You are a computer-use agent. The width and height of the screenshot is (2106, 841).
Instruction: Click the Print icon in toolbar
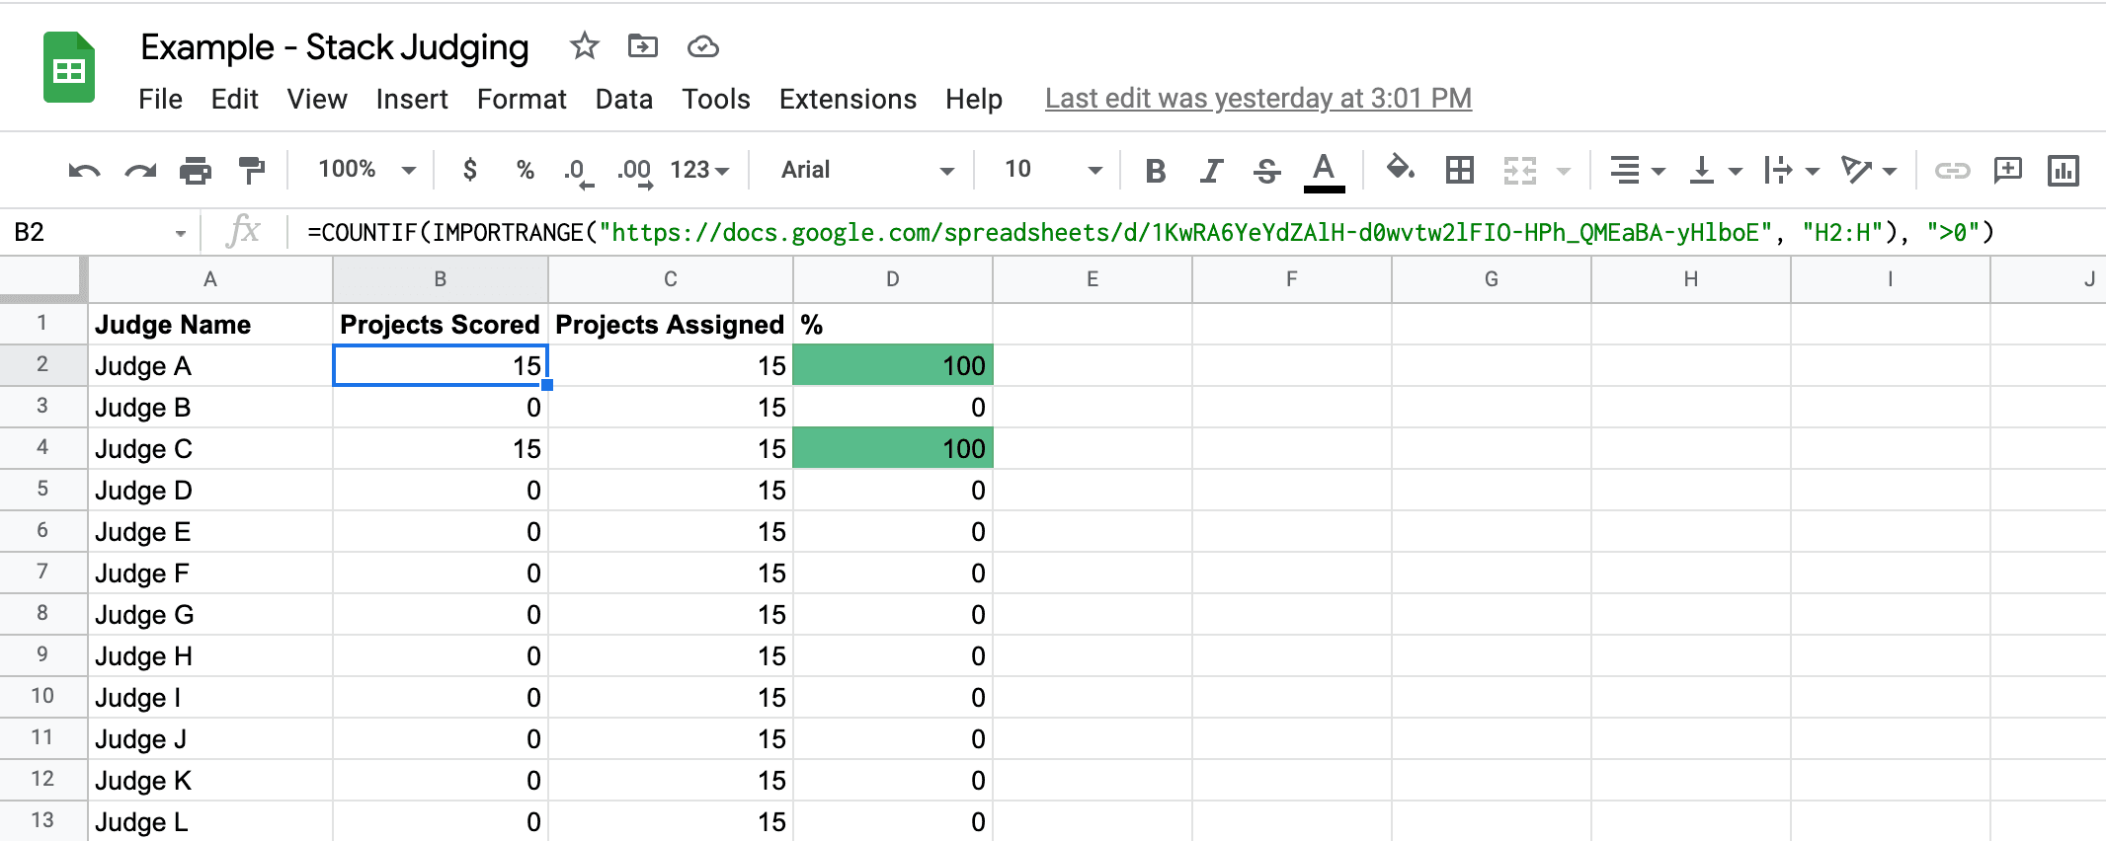196,171
